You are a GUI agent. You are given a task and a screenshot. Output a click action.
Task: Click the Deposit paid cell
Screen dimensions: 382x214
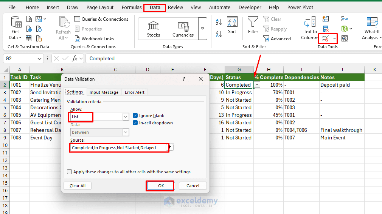[x=342, y=85]
